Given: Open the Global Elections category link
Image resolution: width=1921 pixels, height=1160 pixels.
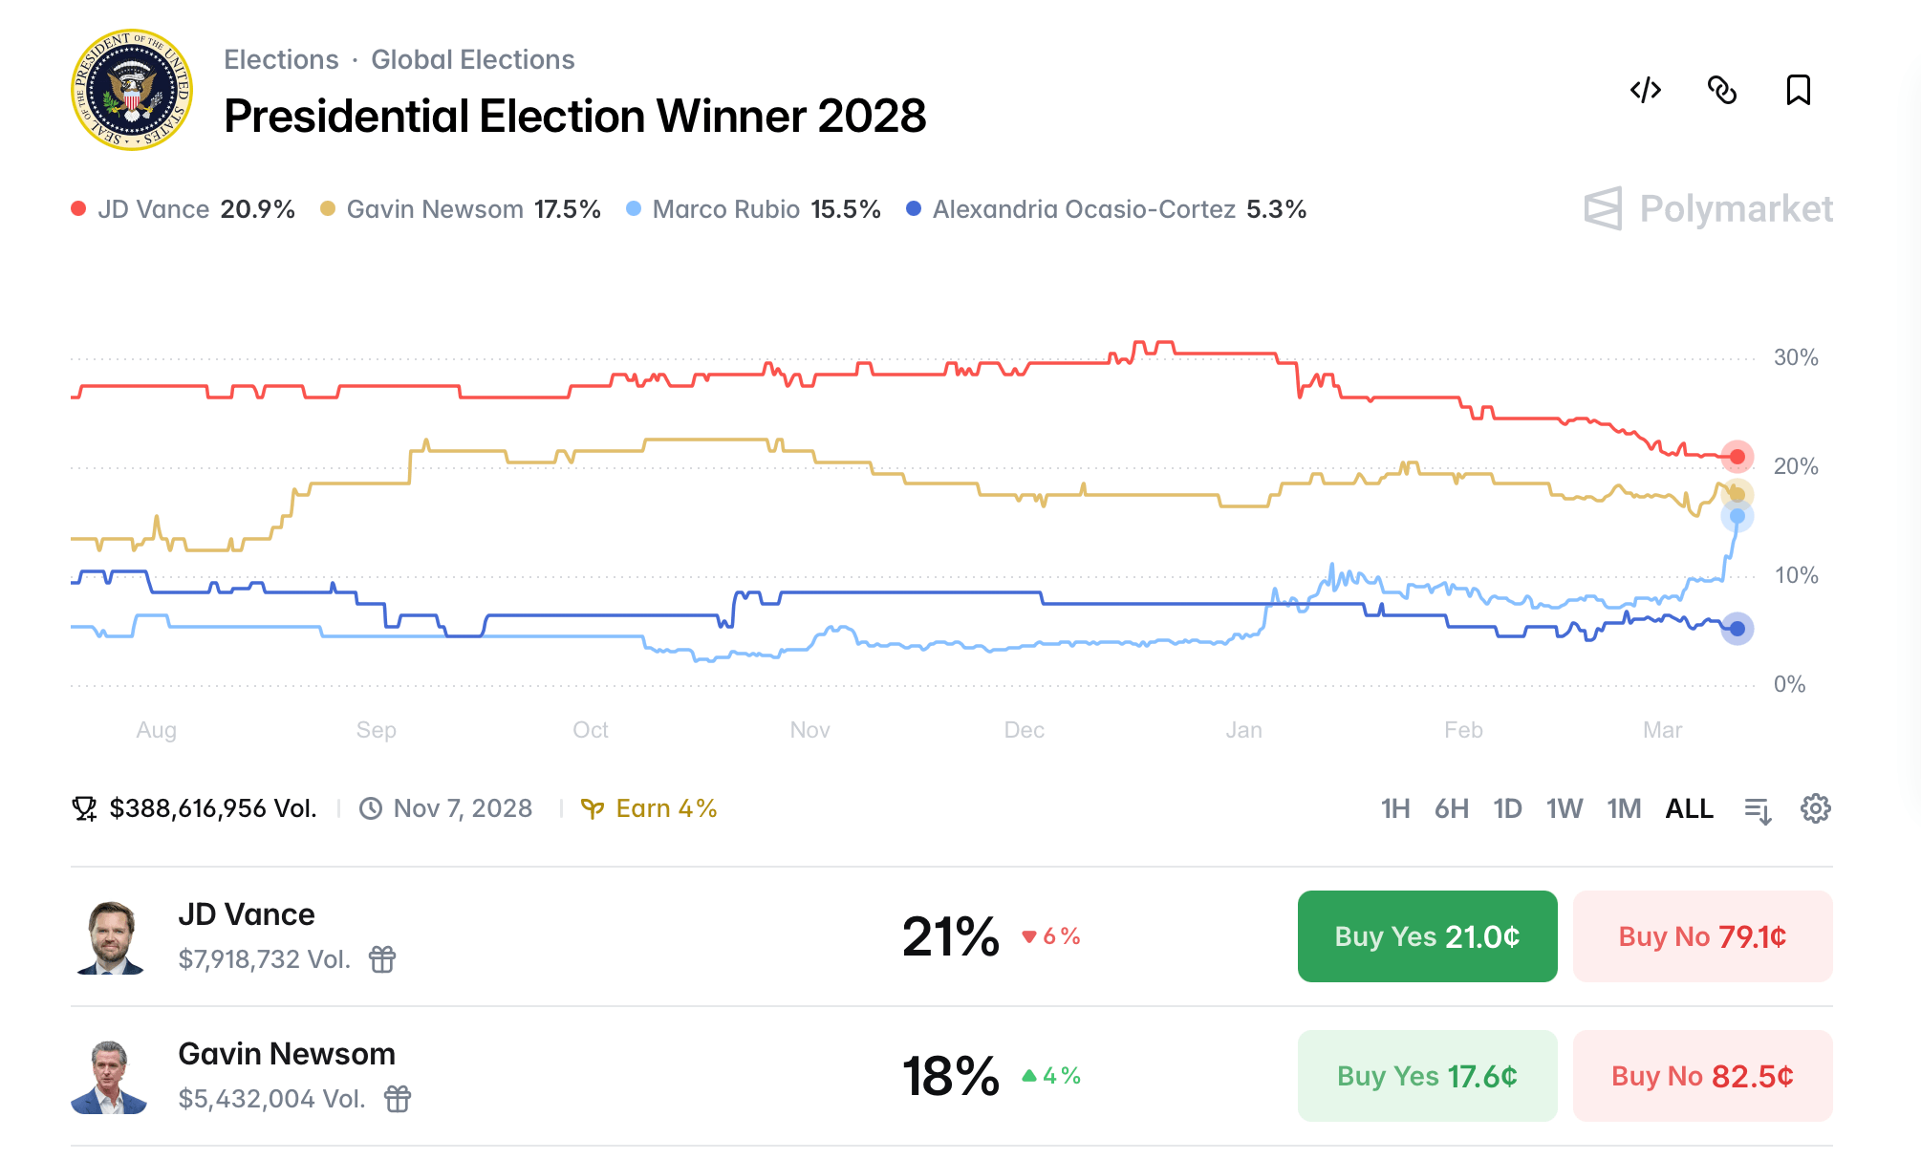Looking at the screenshot, I should click(472, 59).
